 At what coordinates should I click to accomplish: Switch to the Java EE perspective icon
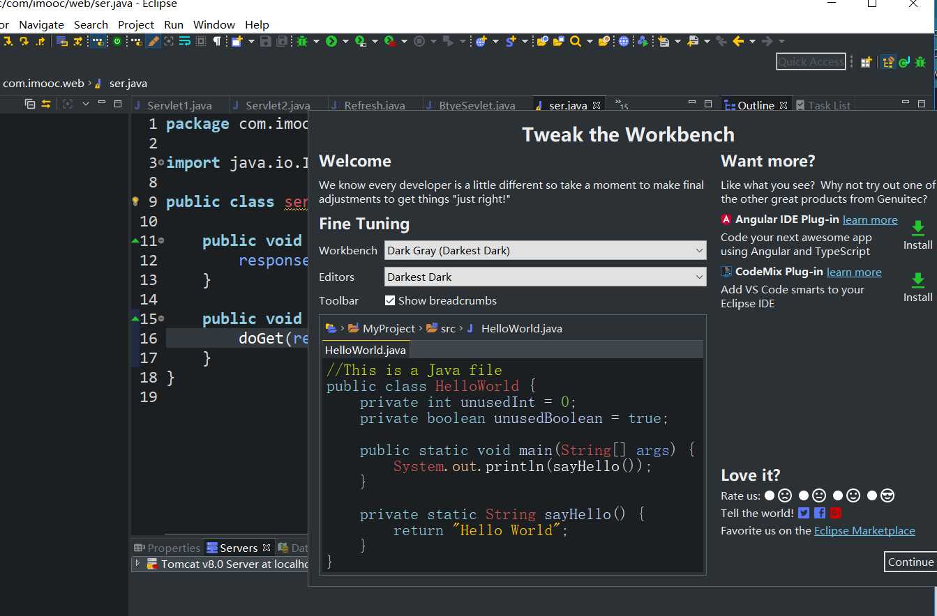pos(888,62)
